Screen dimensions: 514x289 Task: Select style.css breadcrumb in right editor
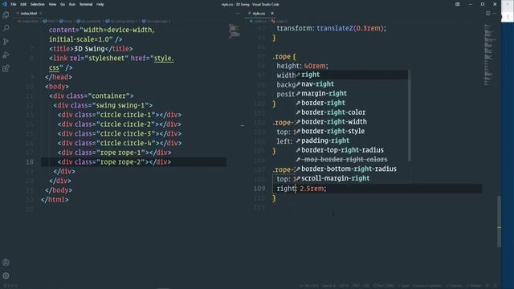pos(259,22)
